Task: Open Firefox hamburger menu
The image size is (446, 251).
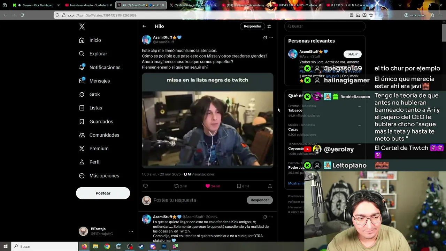Action: (441, 15)
